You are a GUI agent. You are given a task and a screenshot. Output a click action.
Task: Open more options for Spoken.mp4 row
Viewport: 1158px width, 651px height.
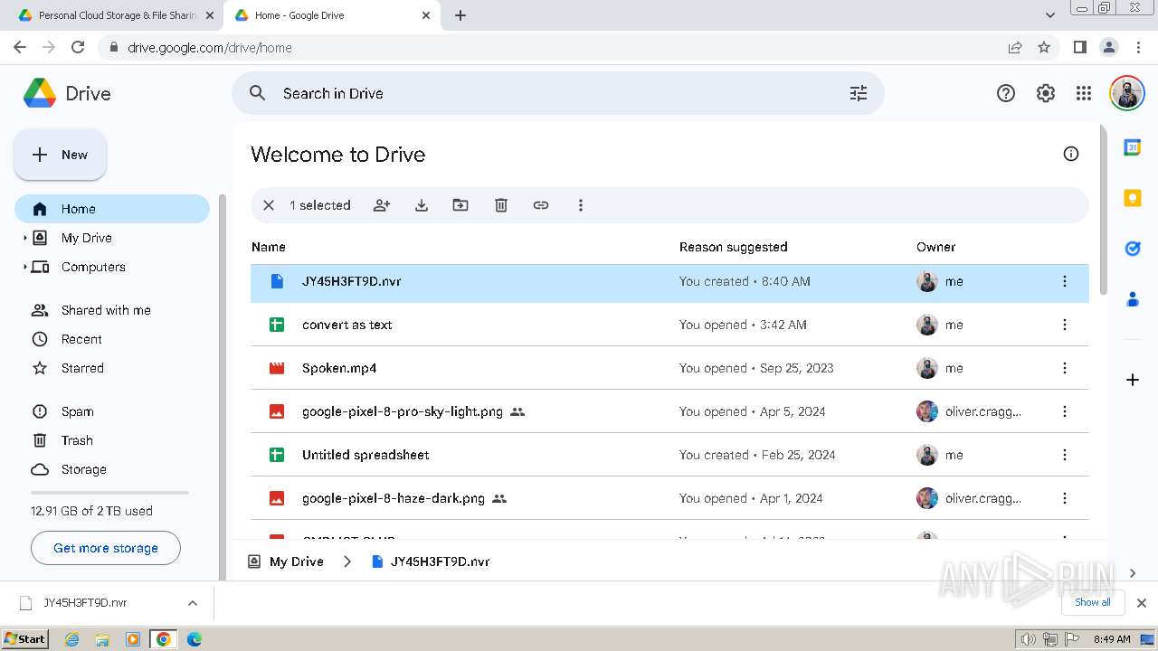pos(1065,368)
